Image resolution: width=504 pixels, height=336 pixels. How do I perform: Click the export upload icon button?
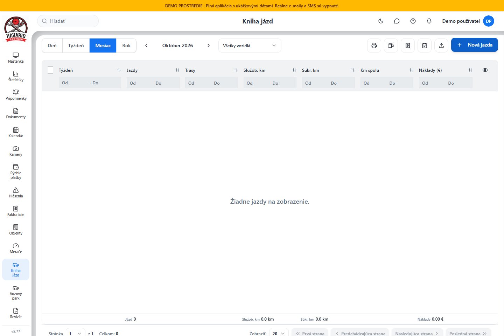[x=441, y=45]
